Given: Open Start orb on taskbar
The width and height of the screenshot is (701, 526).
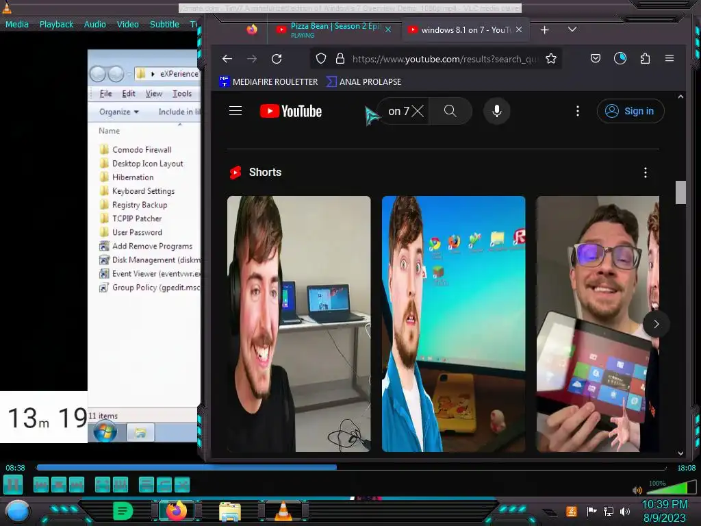Looking at the screenshot, I should pyautogui.click(x=17, y=511).
